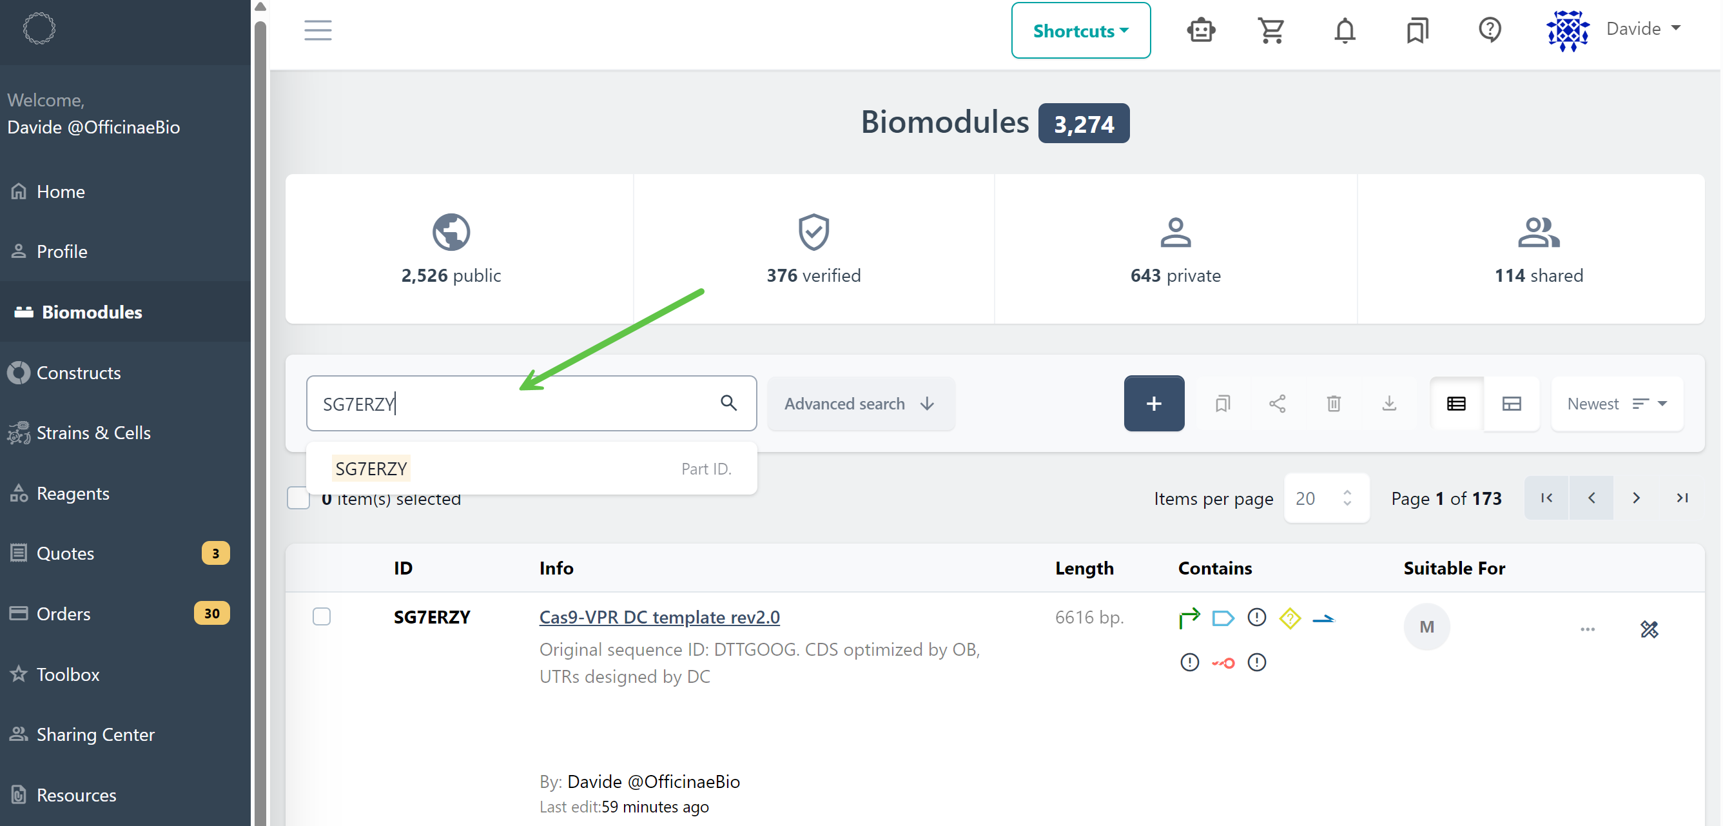Open the shopping cart
The image size is (1723, 826).
(1271, 30)
